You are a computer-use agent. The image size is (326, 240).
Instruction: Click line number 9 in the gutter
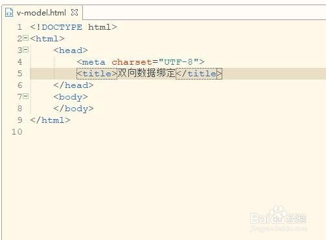(x=19, y=120)
